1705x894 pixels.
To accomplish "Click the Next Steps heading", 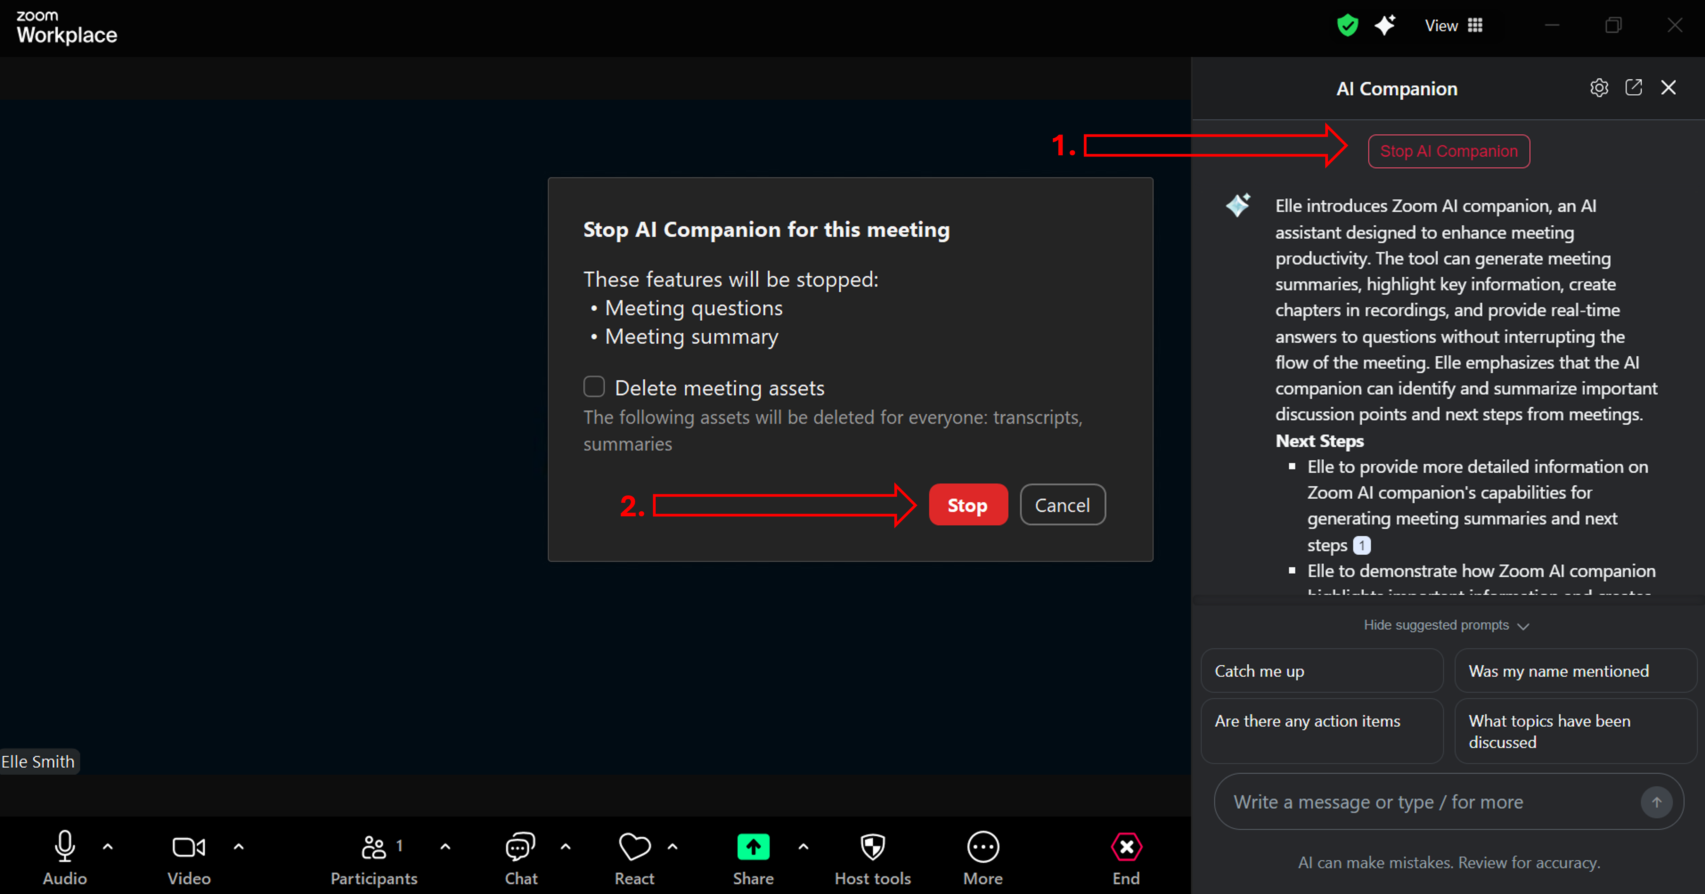I will (x=1319, y=441).
